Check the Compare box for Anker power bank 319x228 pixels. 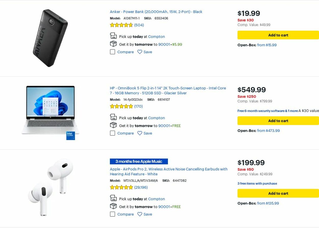(x=113, y=52)
